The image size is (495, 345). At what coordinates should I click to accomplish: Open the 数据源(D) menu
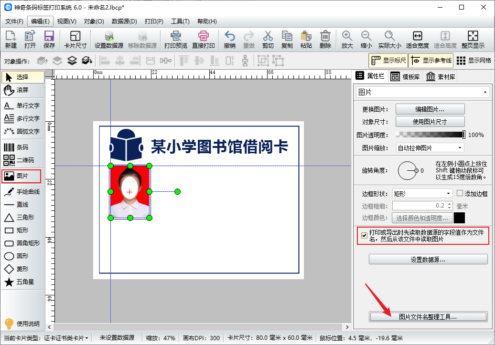pyautogui.click(x=124, y=21)
